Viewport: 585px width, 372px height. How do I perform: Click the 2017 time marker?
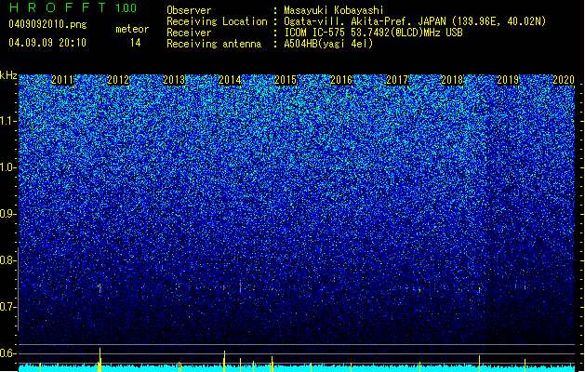[x=397, y=80]
